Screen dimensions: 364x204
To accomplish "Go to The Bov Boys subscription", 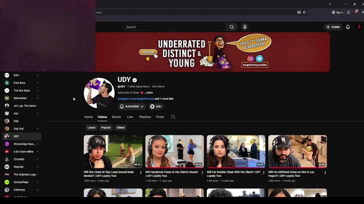I will pyautogui.click(x=22, y=91).
